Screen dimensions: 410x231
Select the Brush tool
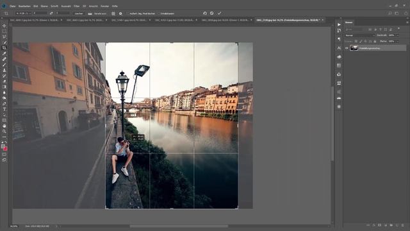[x=4, y=65]
